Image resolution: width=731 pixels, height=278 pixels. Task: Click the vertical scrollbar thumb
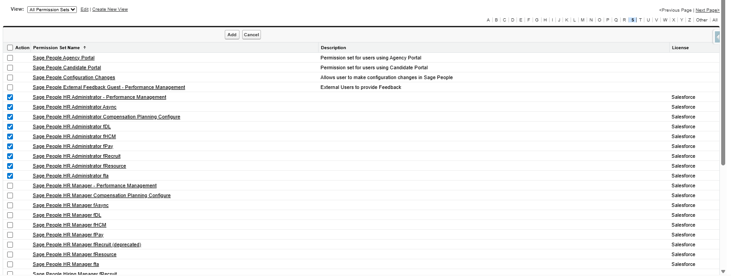pyautogui.click(x=723, y=89)
